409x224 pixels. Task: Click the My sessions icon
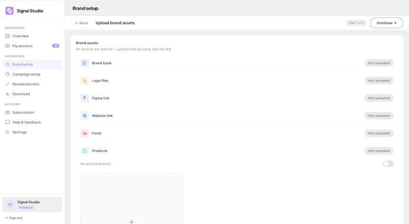tap(8, 46)
